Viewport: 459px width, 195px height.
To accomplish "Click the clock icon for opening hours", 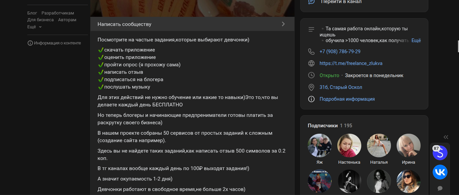I will tap(311, 75).
